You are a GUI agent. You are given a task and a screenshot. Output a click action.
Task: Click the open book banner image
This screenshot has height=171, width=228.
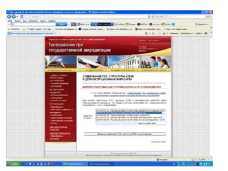61,62
